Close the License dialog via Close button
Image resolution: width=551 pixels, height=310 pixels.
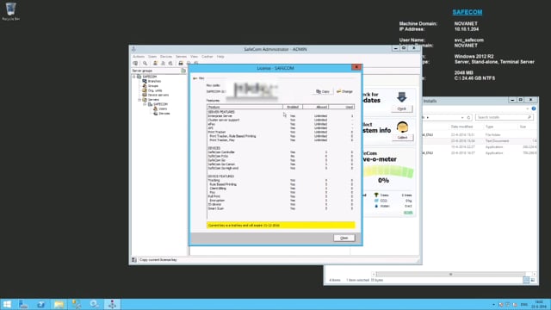coord(344,238)
